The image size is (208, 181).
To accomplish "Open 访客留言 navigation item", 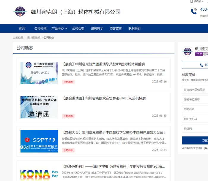I will tap(116, 28).
